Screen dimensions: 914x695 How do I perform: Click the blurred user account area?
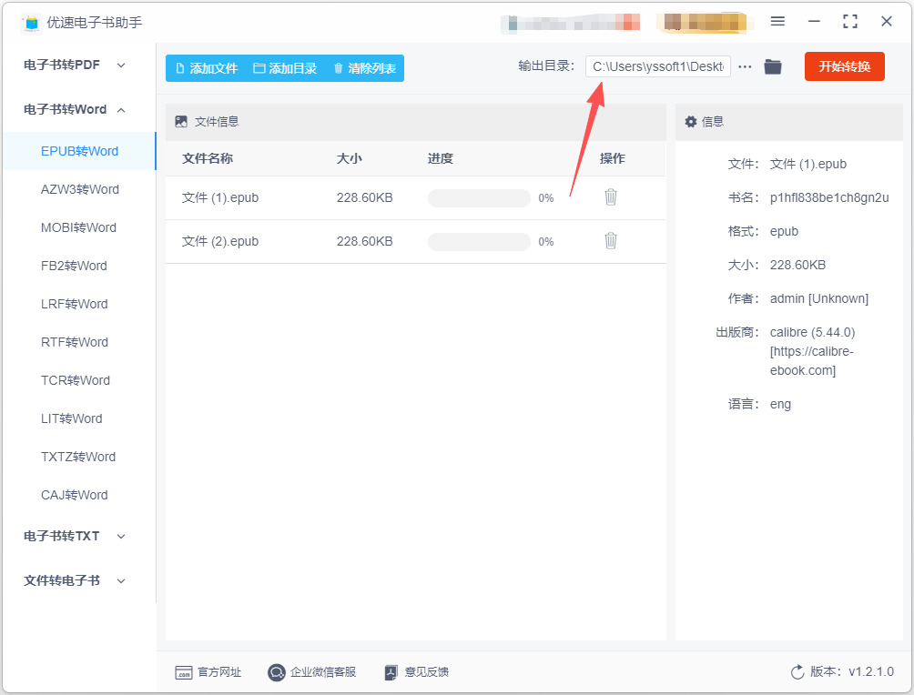click(x=570, y=22)
